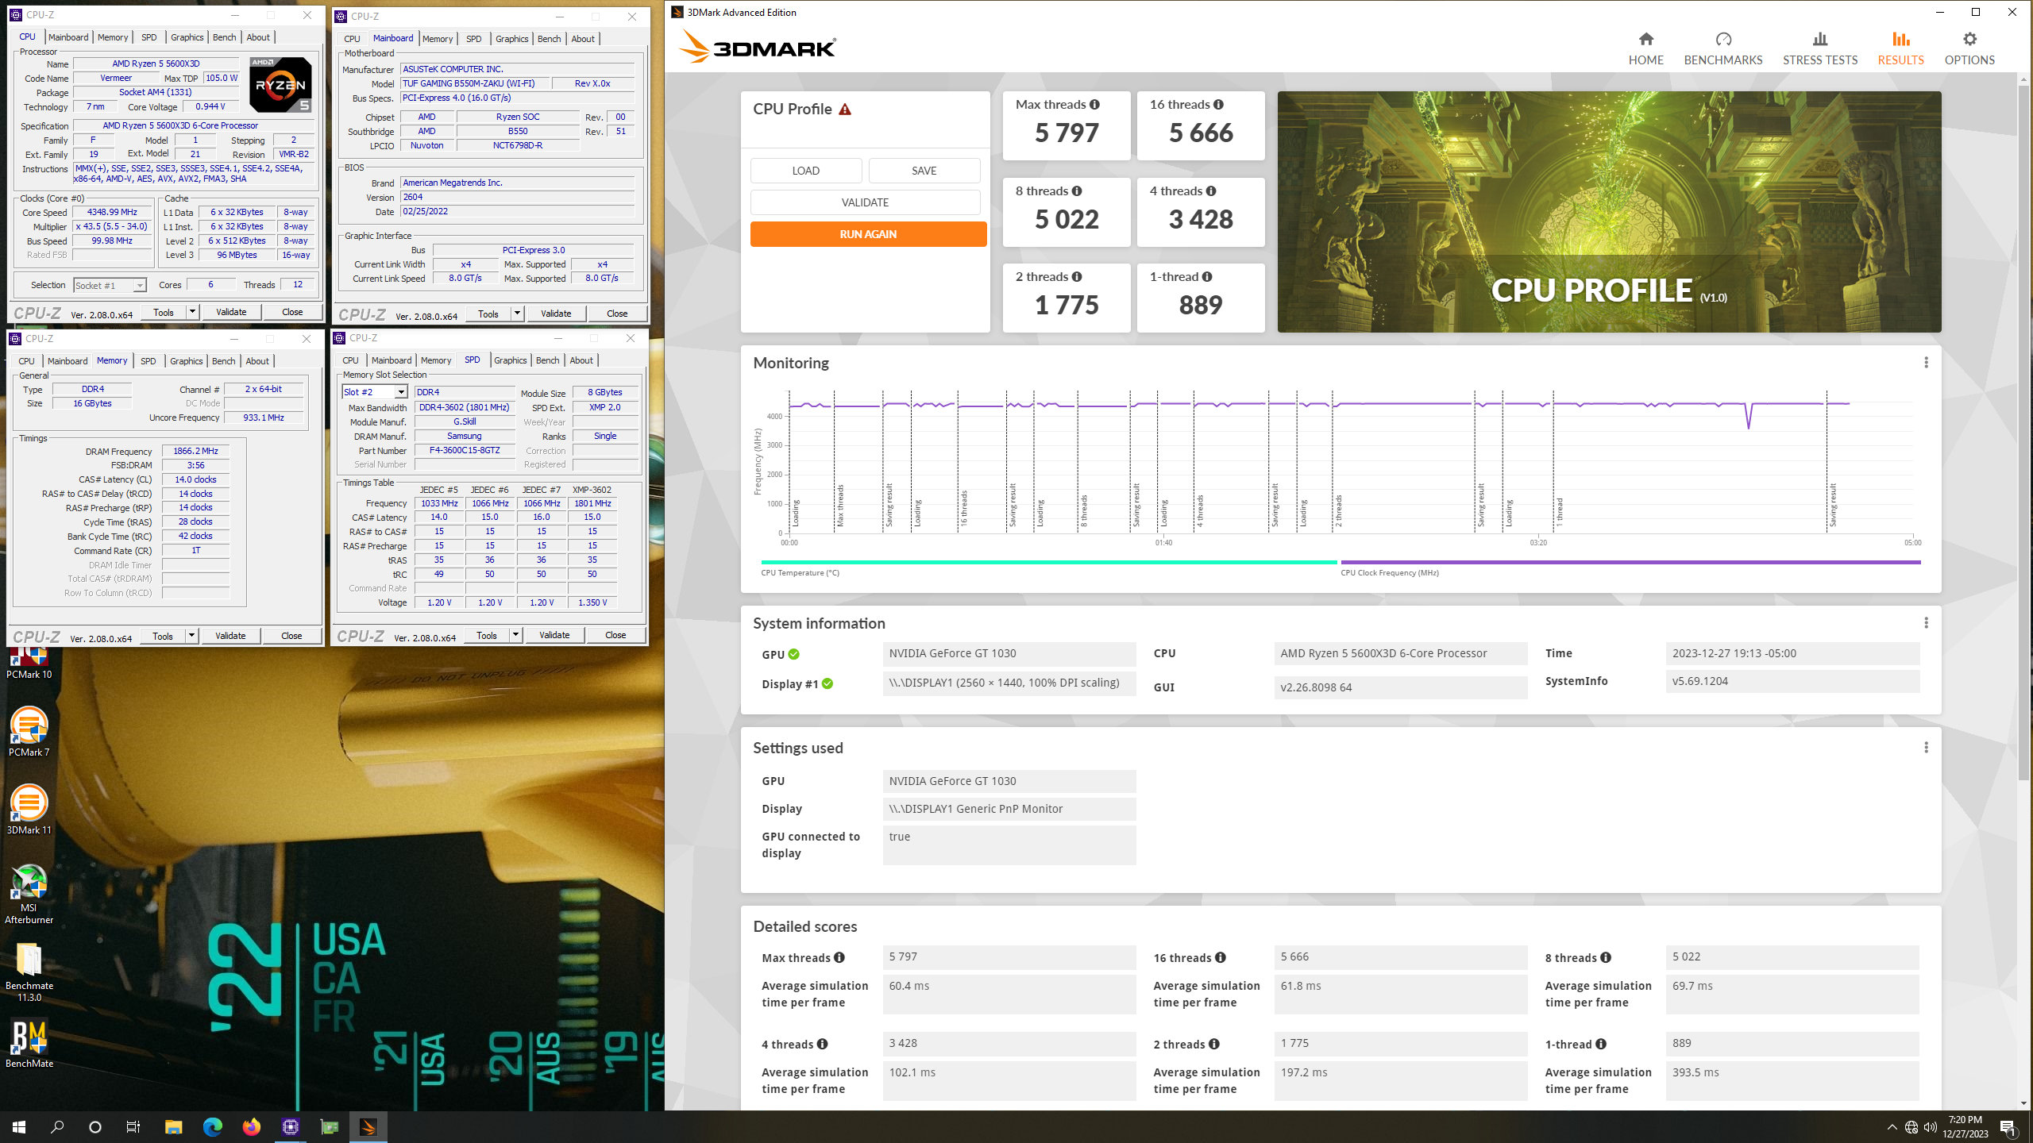Open the About tab in the Memory window
The height and width of the screenshot is (1143, 2033).
(257, 361)
